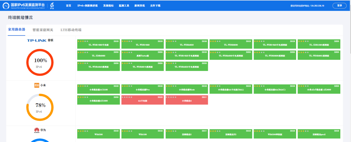Open the red 小米路由4 card

click(187, 100)
